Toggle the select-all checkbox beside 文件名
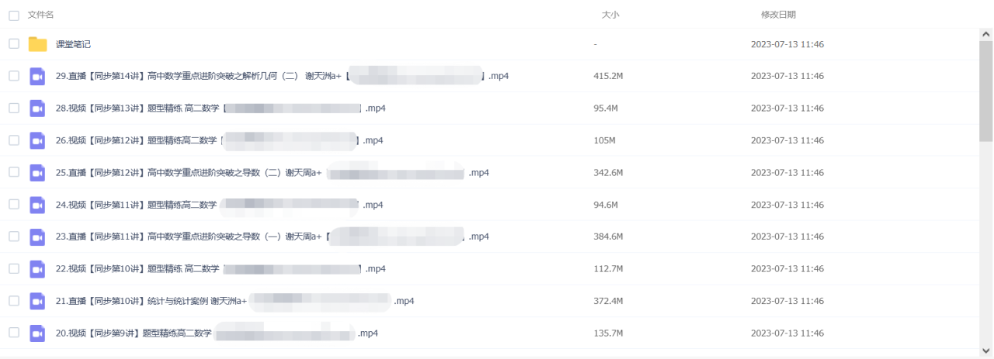Viewport: 994px width, 359px height. pos(14,16)
